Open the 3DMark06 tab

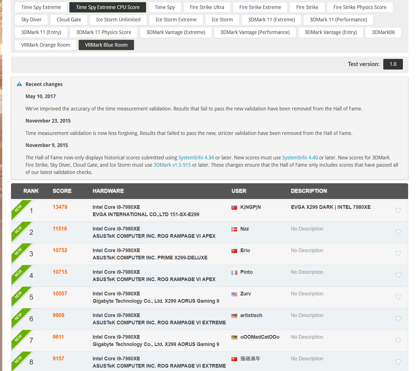pyautogui.click(x=383, y=32)
